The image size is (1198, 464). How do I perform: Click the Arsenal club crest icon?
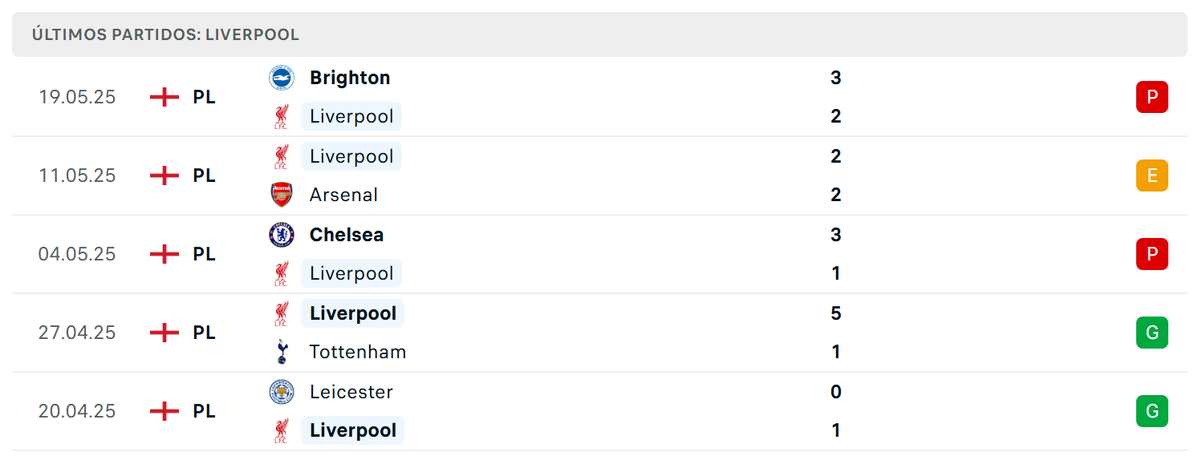click(x=281, y=195)
